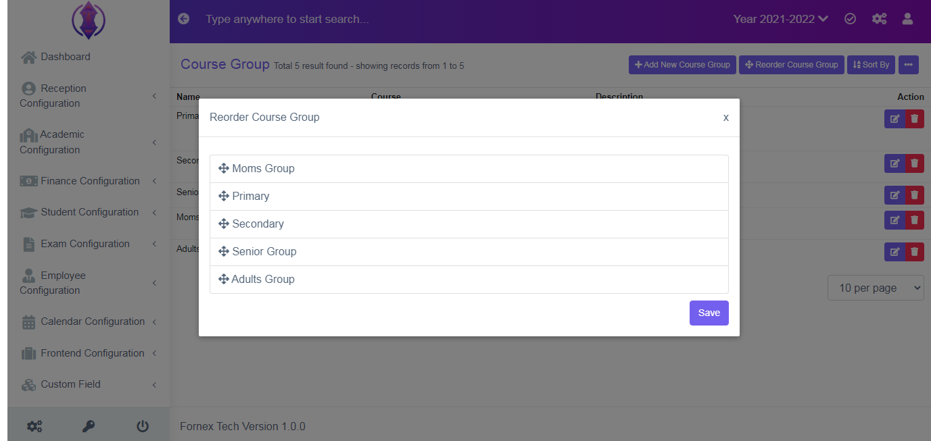Image resolution: width=931 pixels, height=441 pixels.
Task: Click the app logo in sidebar
Action: tap(88, 20)
